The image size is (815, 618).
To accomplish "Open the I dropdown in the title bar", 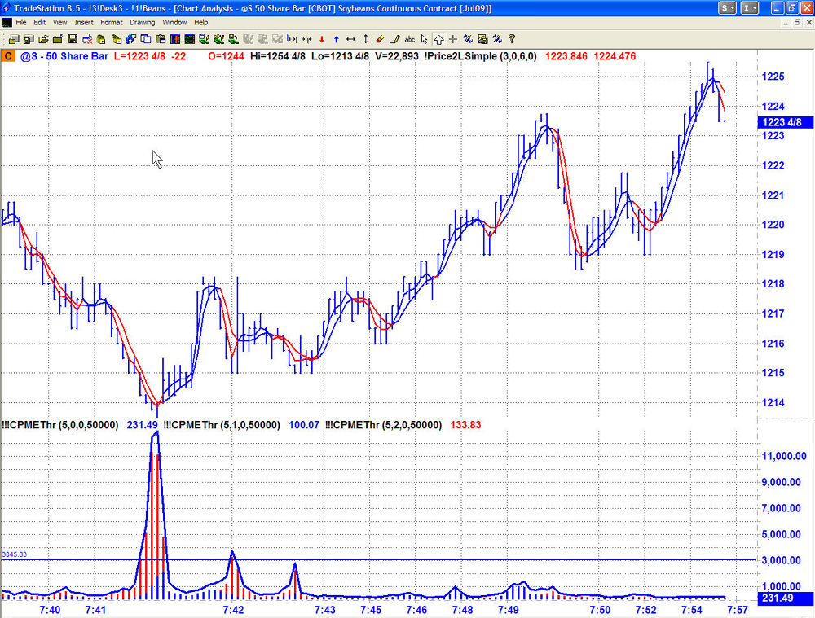I will tap(749, 8).
